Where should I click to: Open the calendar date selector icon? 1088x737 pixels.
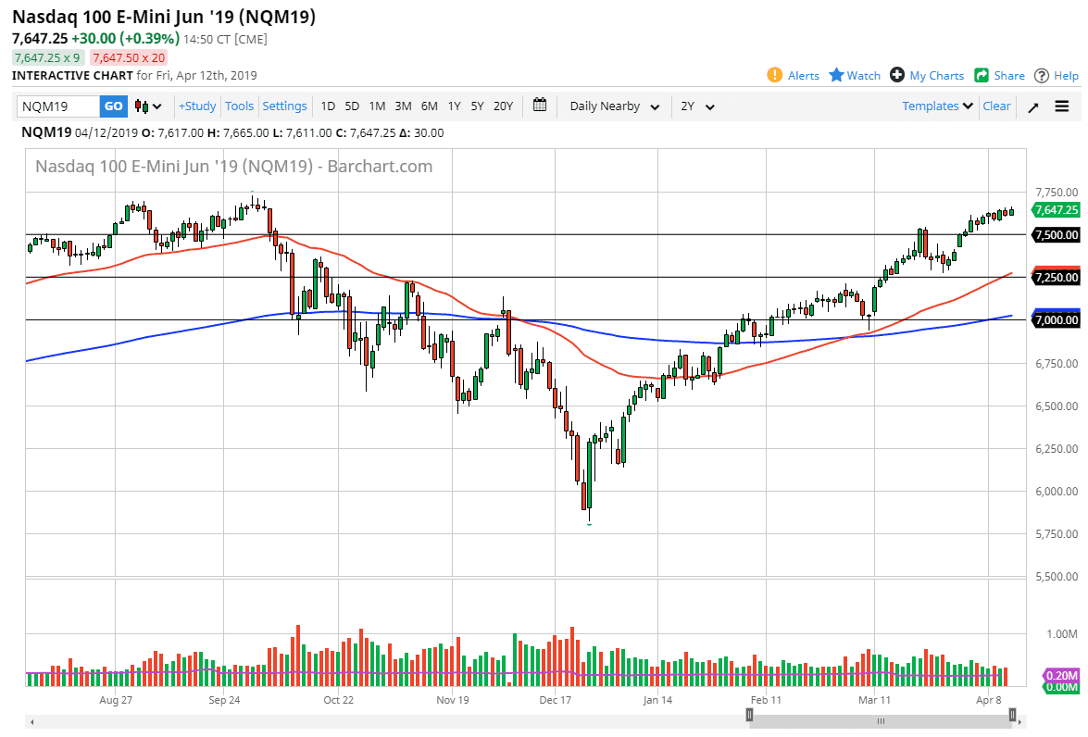(x=540, y=106)
